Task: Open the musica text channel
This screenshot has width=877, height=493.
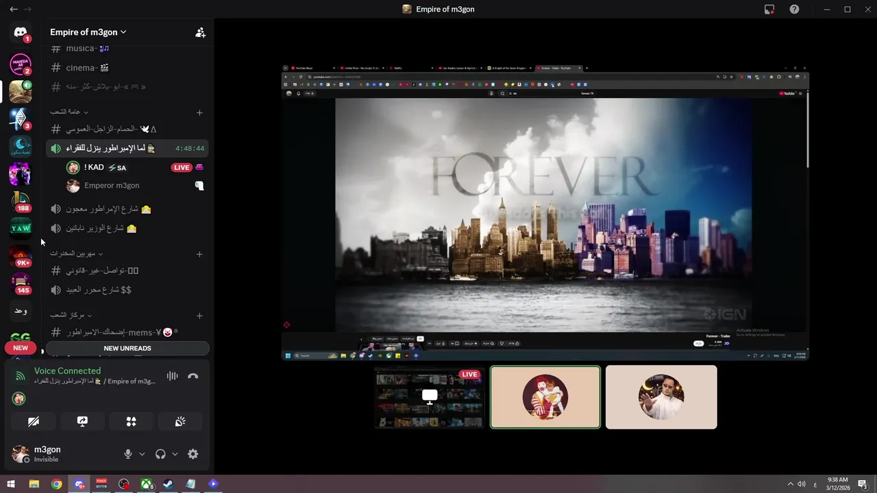Action: tap(127, 49)
